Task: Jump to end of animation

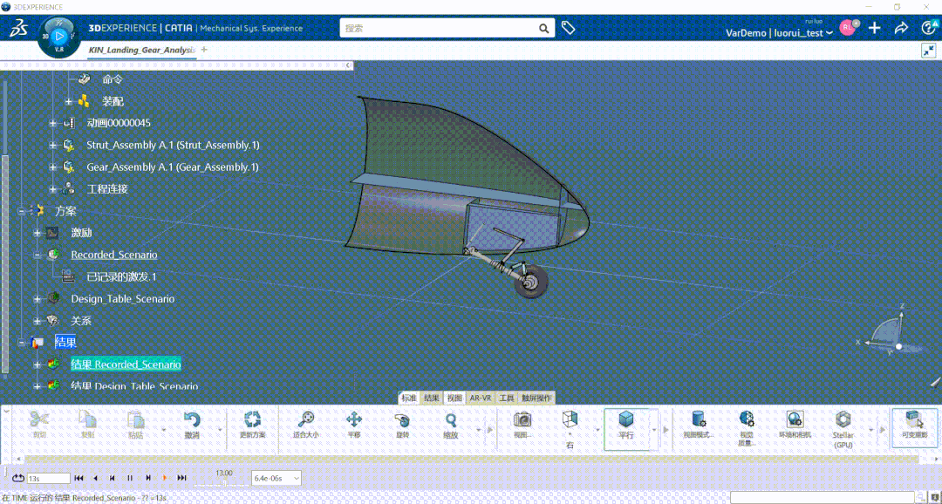Action: pyautogui.click(x=182, y=478)
